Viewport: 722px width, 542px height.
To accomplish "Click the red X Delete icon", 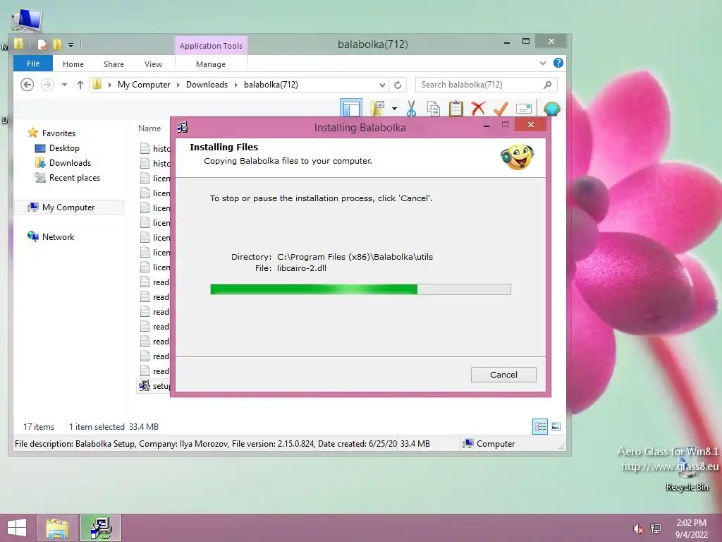I will (478, 109).
